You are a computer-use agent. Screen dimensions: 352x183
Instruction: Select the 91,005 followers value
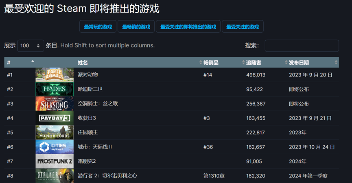(x=254, y=161)
